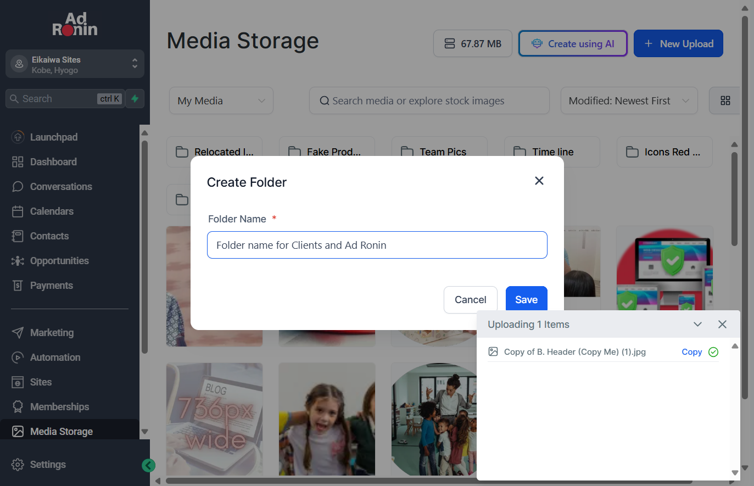Open Calendars in the sidebar

point(52,211)
